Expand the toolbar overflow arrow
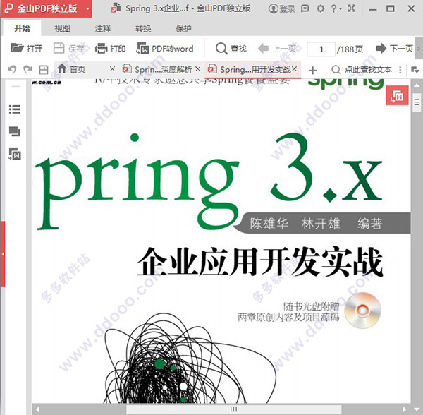Image resolution: width=423 pixels, height=415 pixels. pos(419,49)
